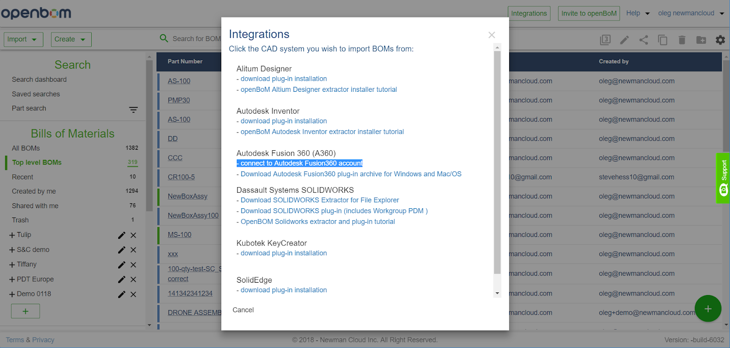Image resolution: width=730 pixels, height=348 pixels.
Task: Close the Integrations dialog with X
Action: point(491,35)
